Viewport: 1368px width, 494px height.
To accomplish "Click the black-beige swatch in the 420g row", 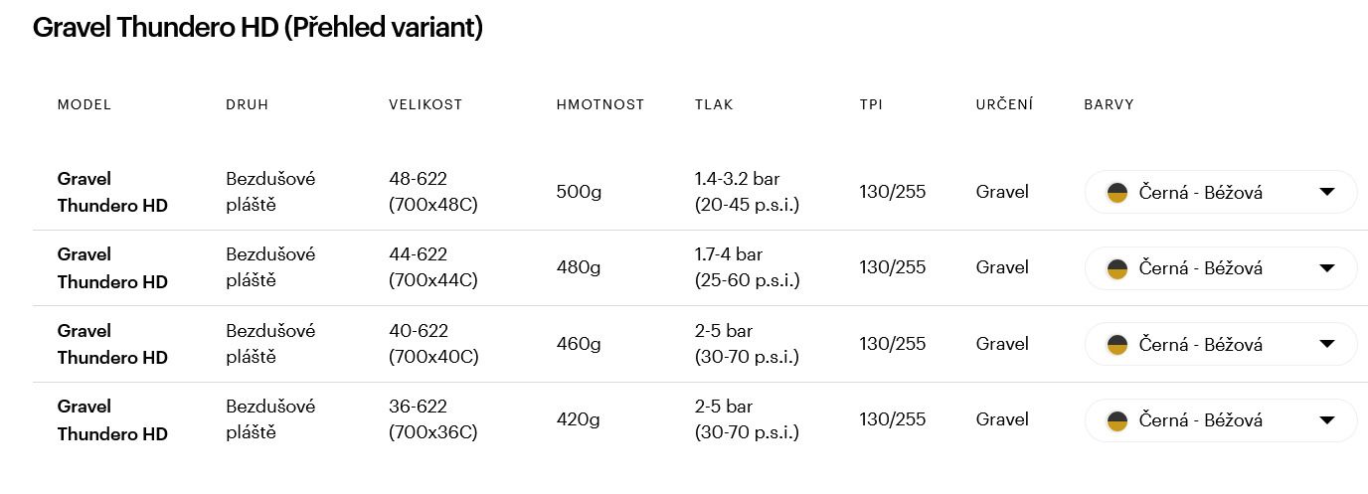I will click(x=1116, y=419).
